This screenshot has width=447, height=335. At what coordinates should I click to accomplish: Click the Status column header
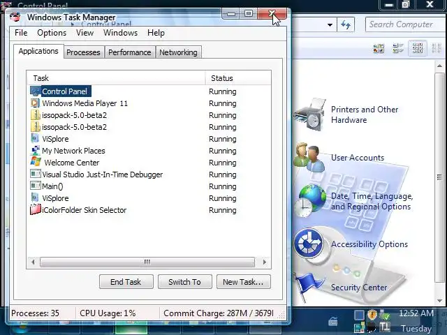point(238,78)
